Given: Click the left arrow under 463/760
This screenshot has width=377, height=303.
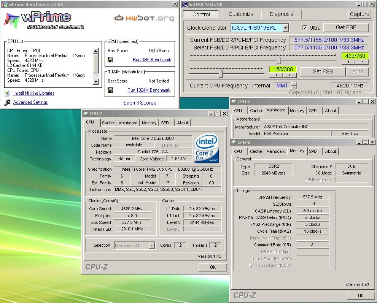Looking at the screenshot, I should [348, 62].
